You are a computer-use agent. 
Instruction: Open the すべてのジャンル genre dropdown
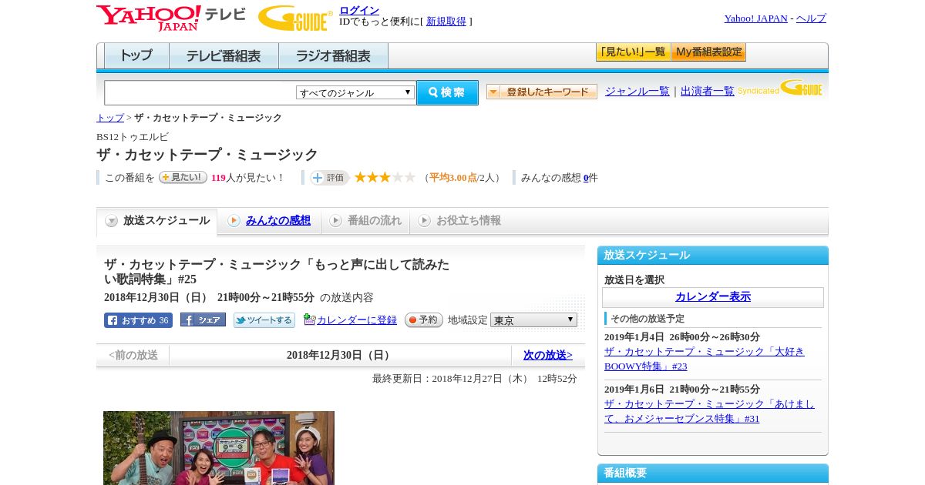355,92
